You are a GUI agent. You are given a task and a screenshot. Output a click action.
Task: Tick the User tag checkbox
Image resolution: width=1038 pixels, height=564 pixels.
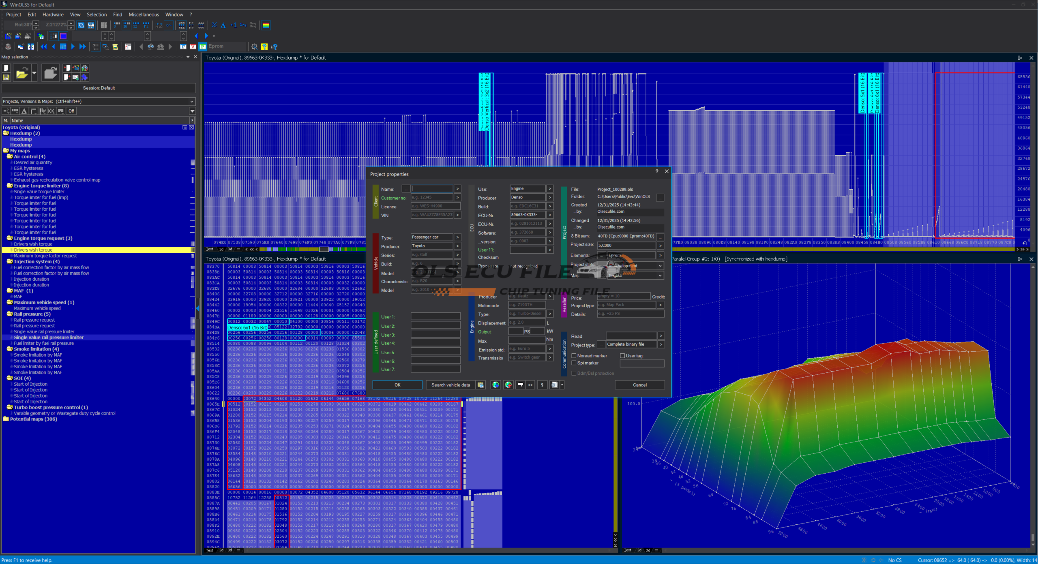[x=622, y=356]
